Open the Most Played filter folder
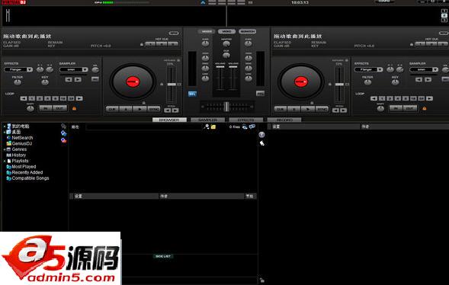This screenshot has height=285, width=449. coord(24,167)
